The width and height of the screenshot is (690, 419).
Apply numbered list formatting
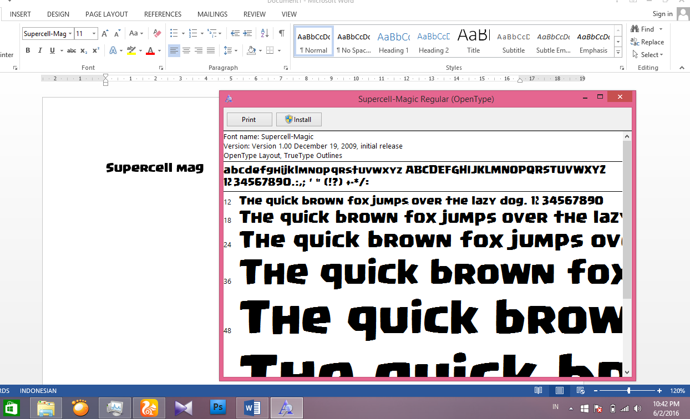point(193,33)
